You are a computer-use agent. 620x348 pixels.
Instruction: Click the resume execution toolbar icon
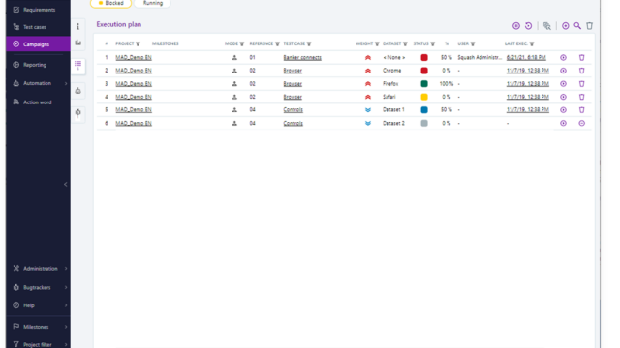tap(516, 26)
